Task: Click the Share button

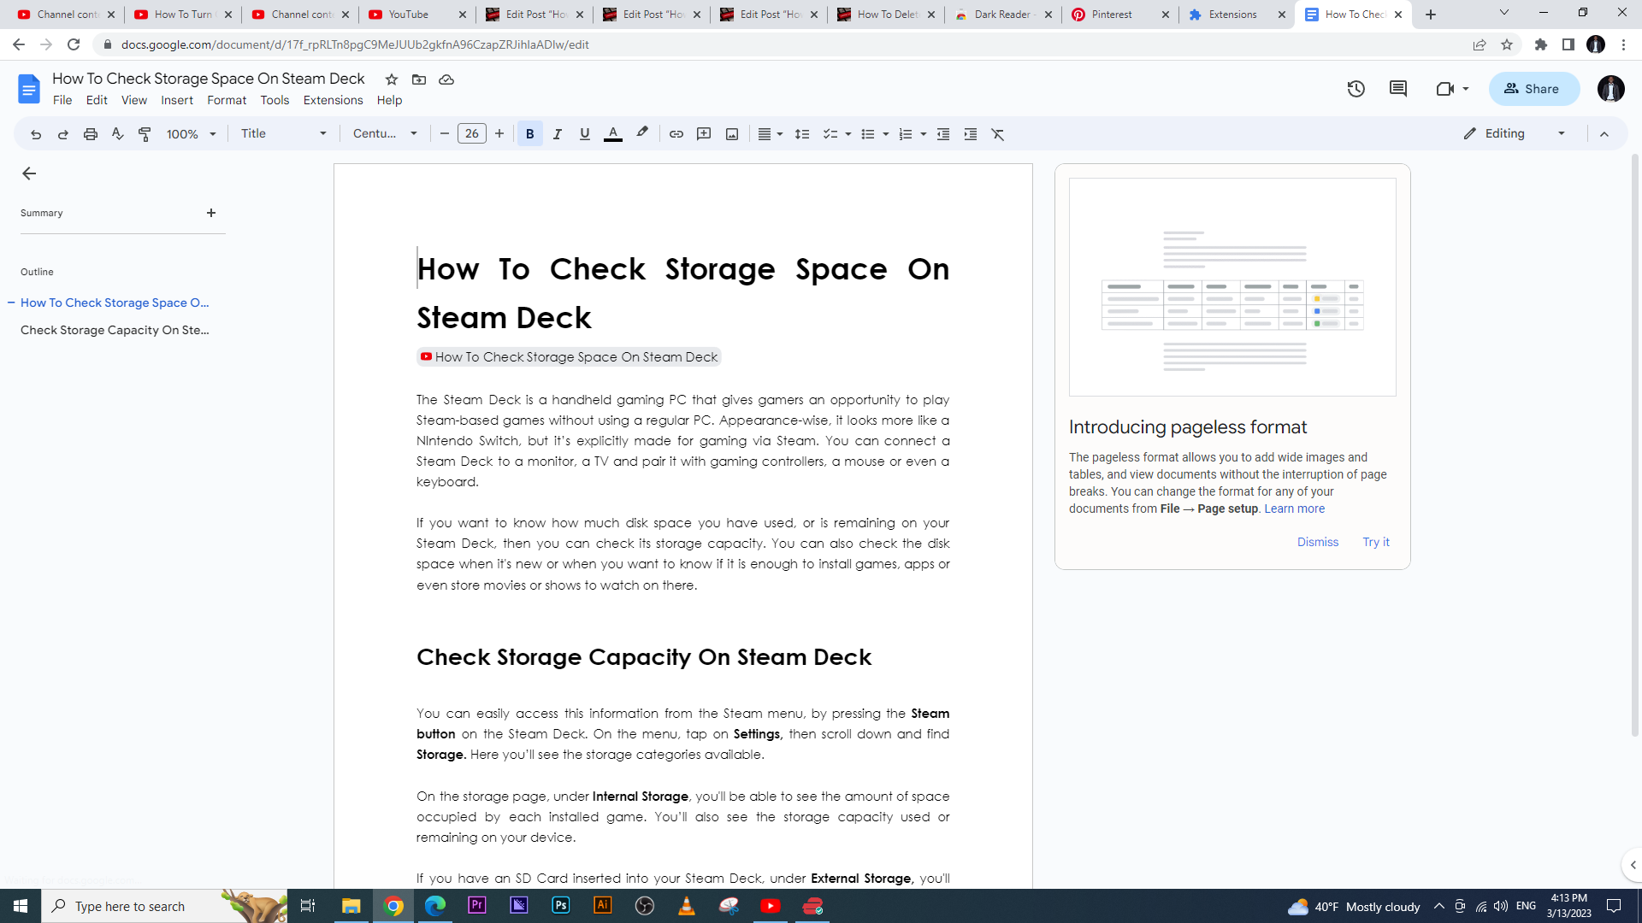Action: 1534,89
